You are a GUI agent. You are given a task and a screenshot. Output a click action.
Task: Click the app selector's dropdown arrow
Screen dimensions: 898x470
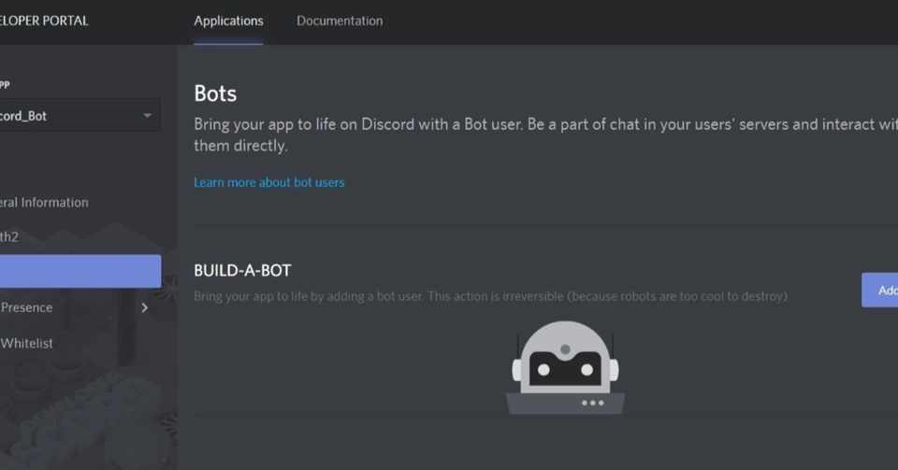tap(147, 116)
